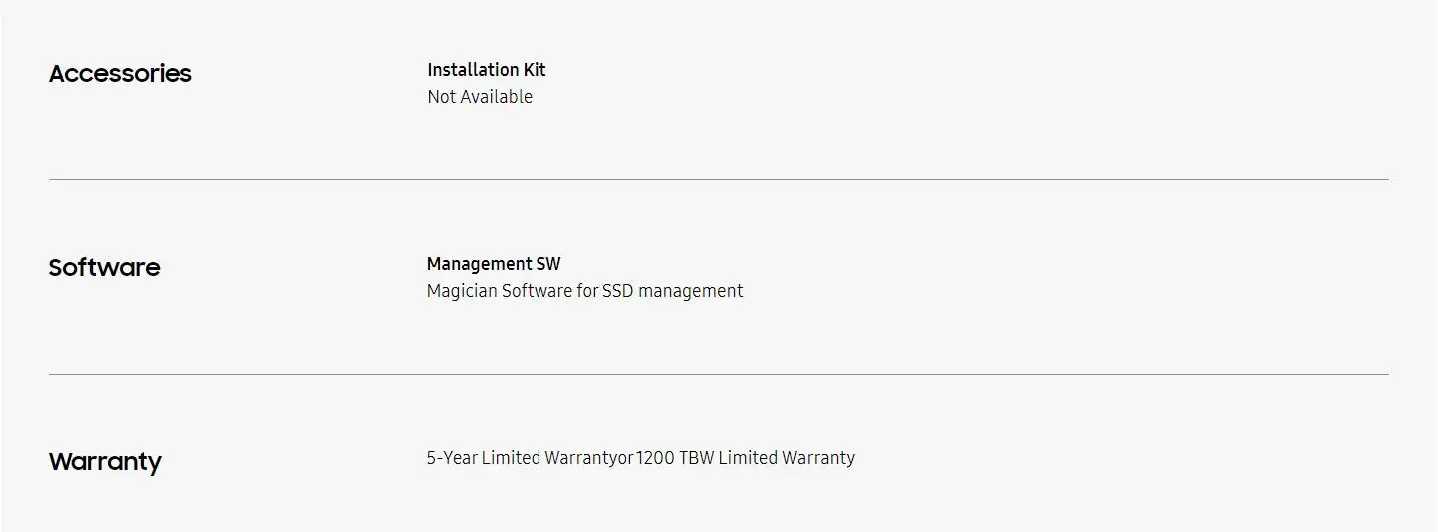
Task: Click the Management SW label
Action: (493, 264)
